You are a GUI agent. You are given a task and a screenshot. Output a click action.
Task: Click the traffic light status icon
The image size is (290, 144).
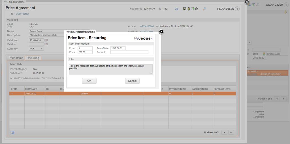(x=189, y=9)
